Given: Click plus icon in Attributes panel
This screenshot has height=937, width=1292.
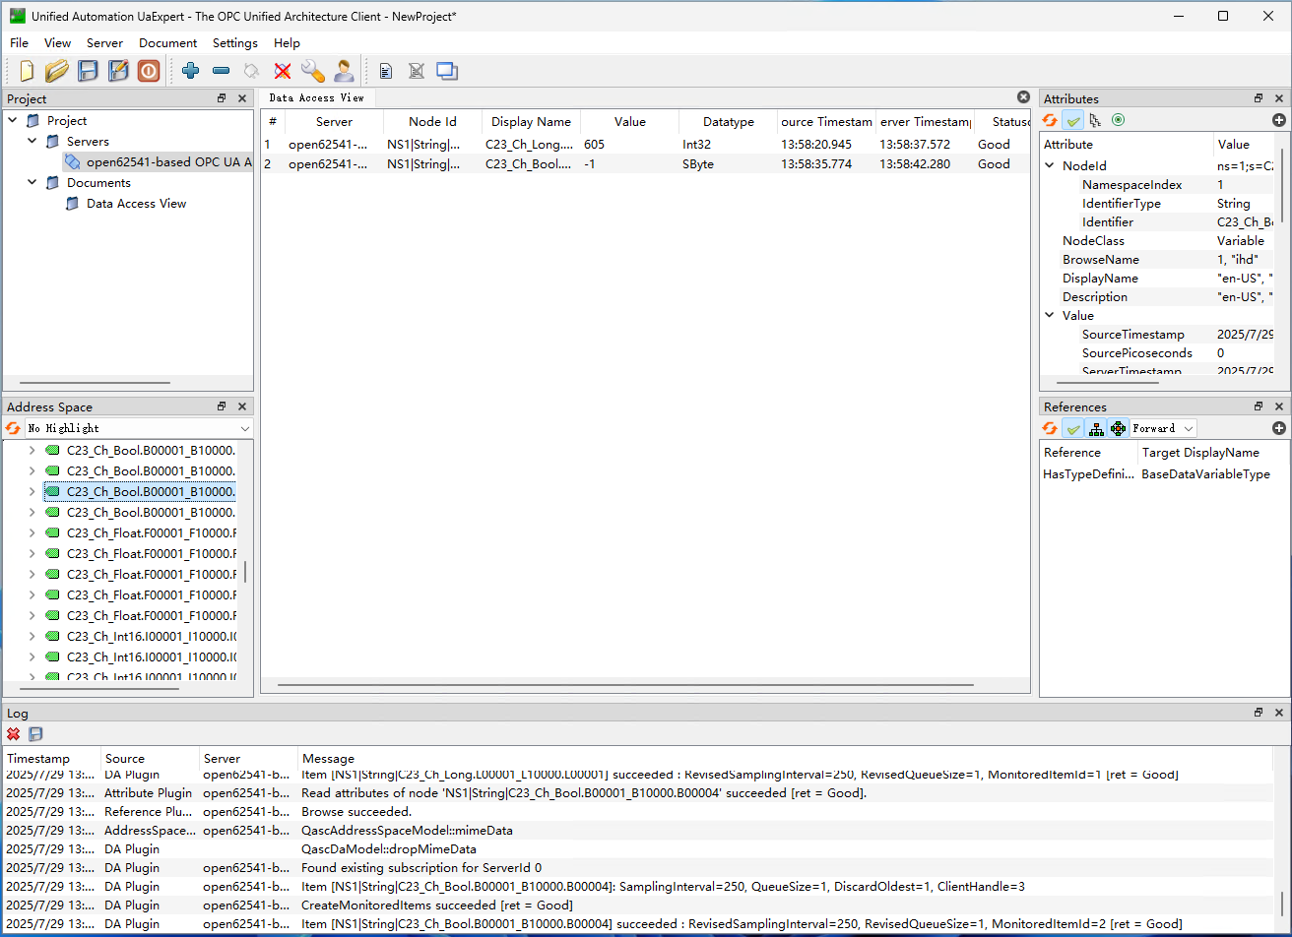Looking at the screenshot, I should [1279, 120].
